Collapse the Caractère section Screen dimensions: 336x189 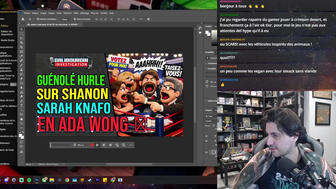pos(206,69)
